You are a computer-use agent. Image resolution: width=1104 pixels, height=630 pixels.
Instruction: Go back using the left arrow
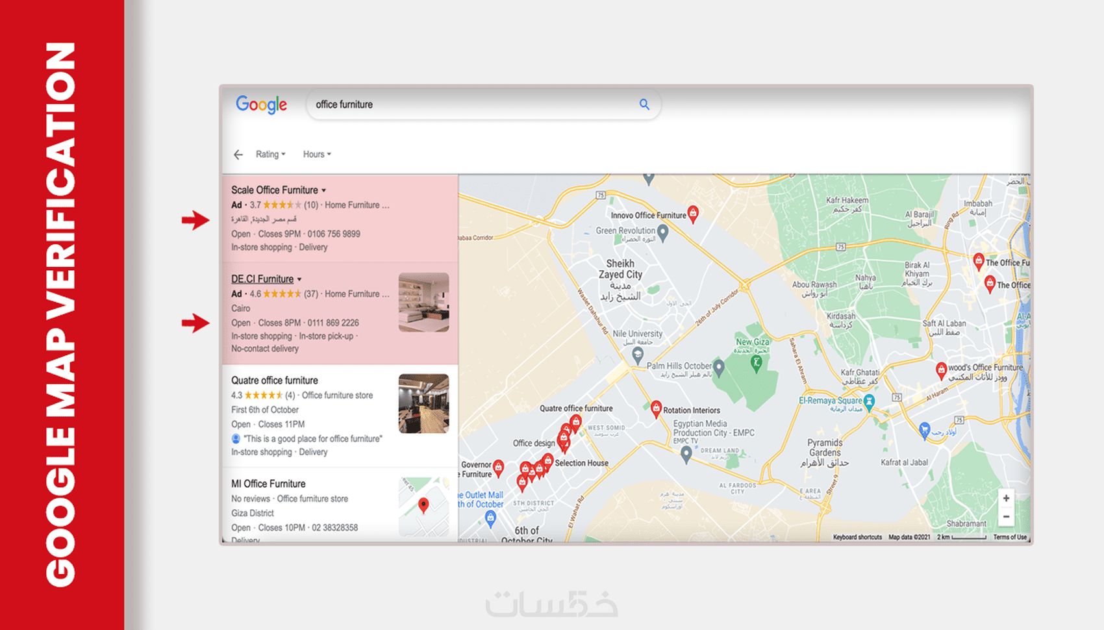pyautogui.click(x=238, y=155)
